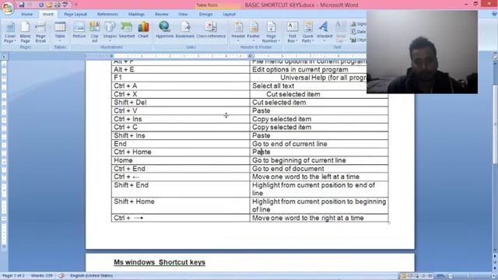Screen dimensions: 498x280
Task: Insert a Blank Page
Action: (x=26, y=33)
